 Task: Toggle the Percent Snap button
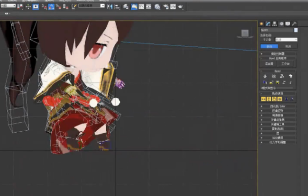click(x=59, y=7)
